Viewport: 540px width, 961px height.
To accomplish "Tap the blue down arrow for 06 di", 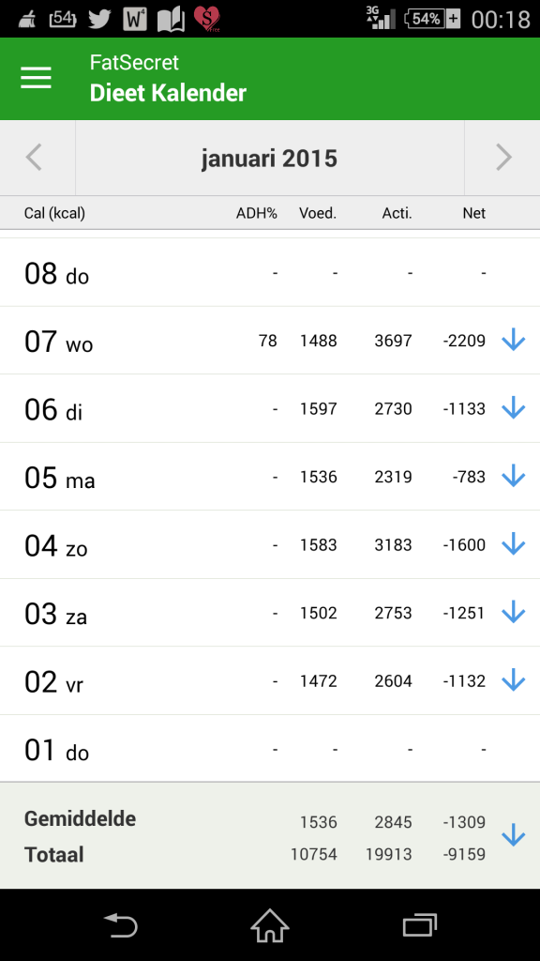I will pos(513,408).
